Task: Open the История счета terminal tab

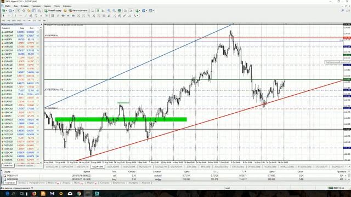Action: pos(37,183)
